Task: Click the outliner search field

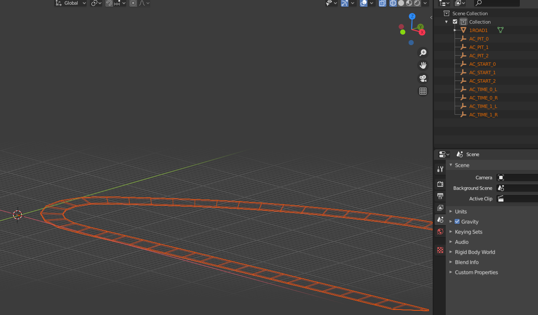Action: [497, 3]
